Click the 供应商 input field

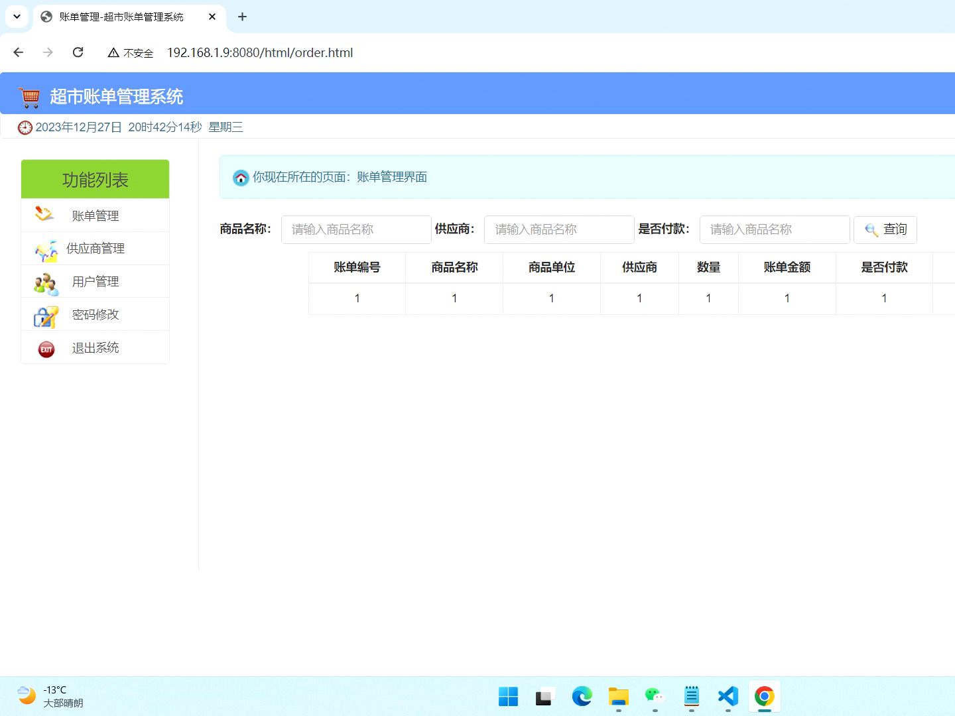click(559, 229)
